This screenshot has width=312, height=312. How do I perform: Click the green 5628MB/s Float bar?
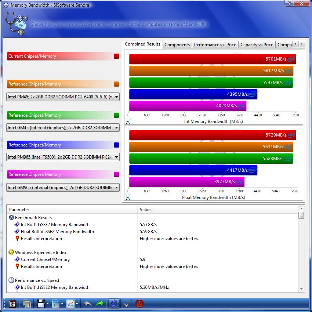tap(211, 159)
